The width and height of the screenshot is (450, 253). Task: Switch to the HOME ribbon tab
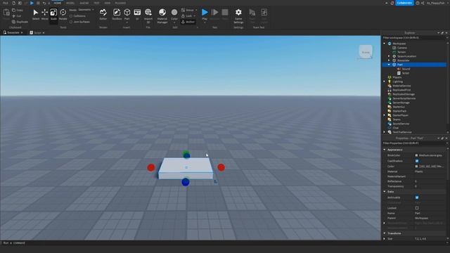pyautogui.click(x=58, y=3)
